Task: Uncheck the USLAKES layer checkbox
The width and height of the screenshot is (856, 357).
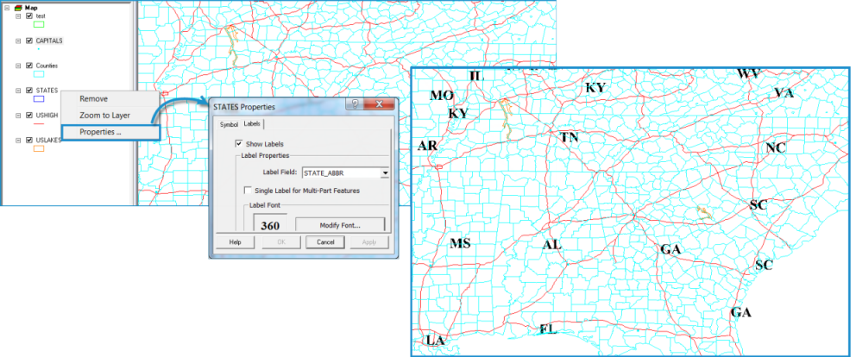Action: 29,140
